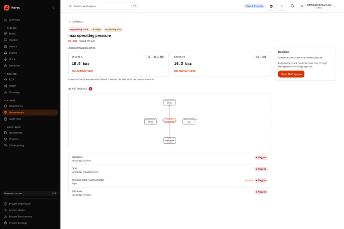Click HE-303 link in Heat Exchanger row
Screen dimensions: 344x229
(249, 180)
